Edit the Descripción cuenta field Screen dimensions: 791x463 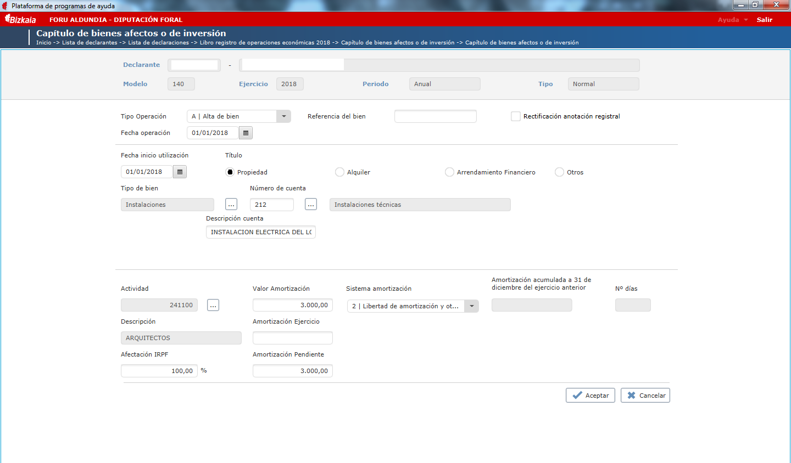[x=261, y=232]
